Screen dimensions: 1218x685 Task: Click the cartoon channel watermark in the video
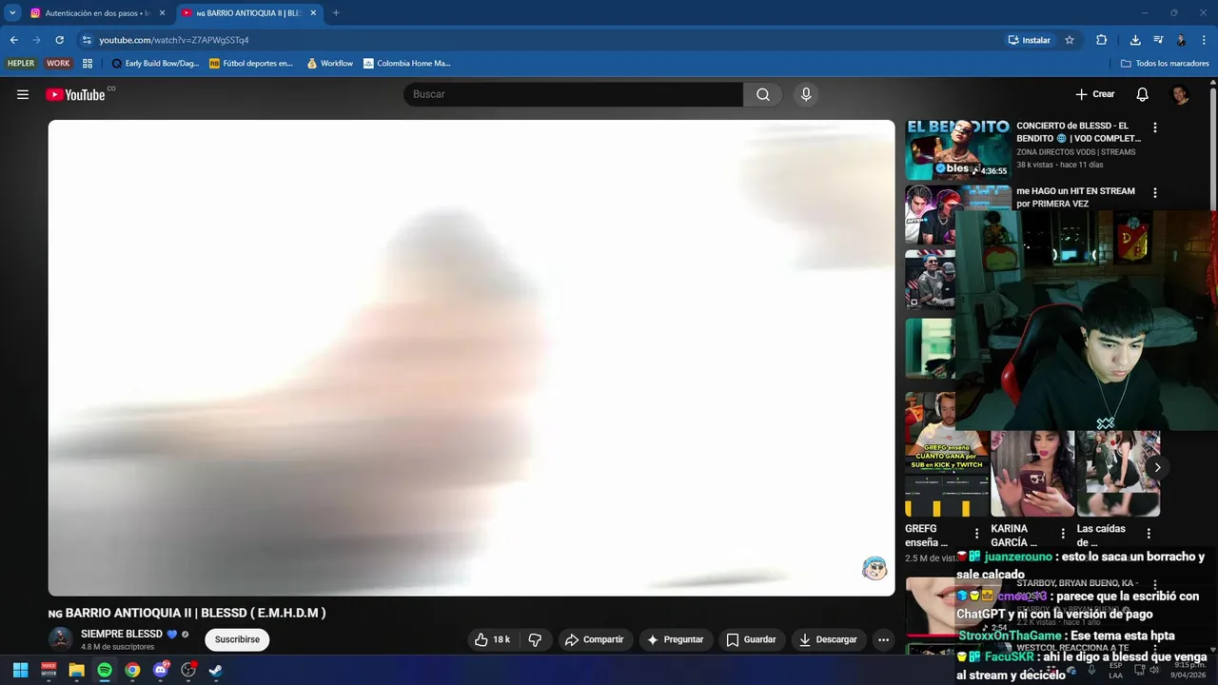[x=874, y=569]
